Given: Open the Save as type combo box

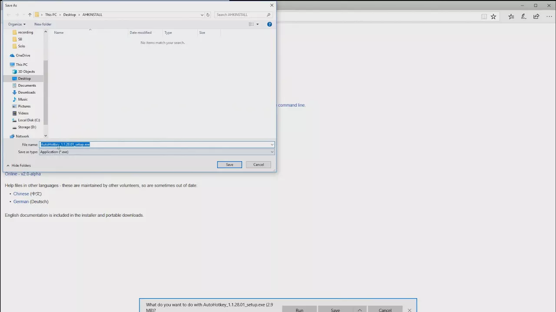Looking at the screenshot, I should [x=157, y=152].
